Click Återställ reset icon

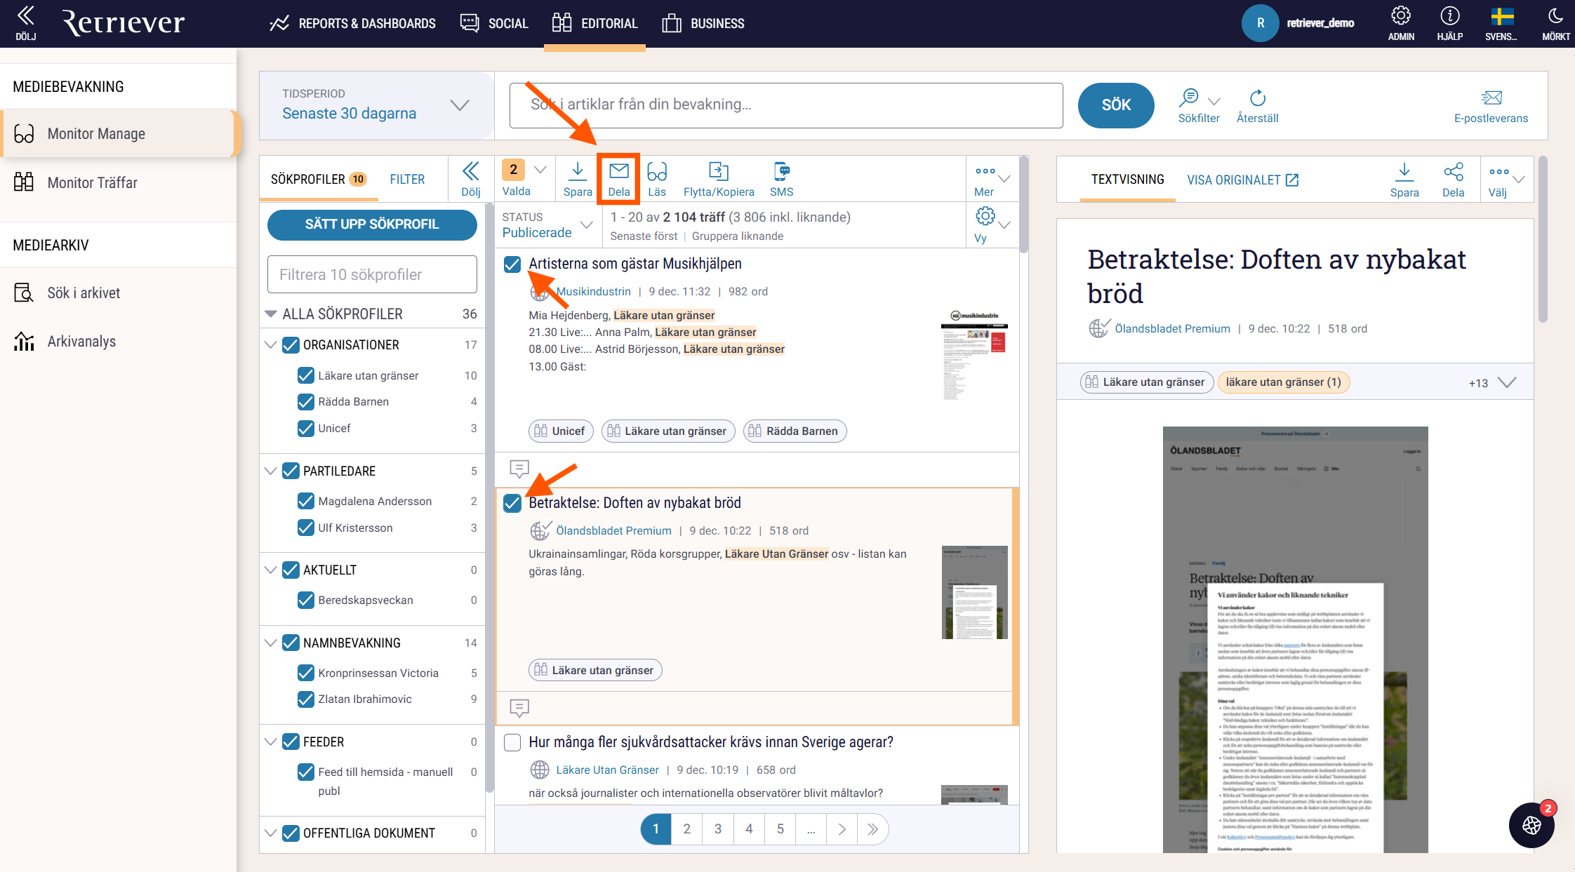(1257, 106)
